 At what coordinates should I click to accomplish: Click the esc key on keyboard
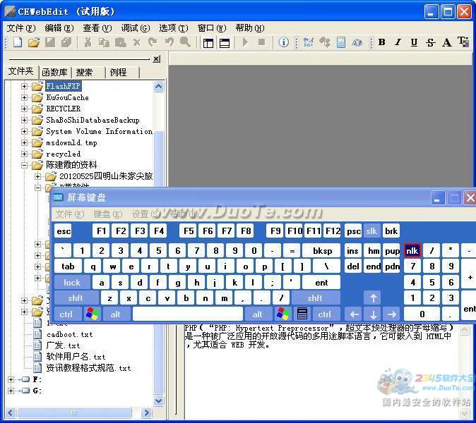pos(64,231)
